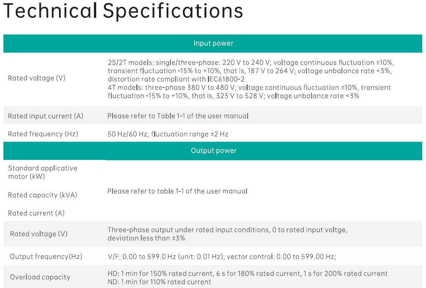This screenshot has height=288, width=426.
Task: Click the Technical Specifications page title
Action: [123, 11]
